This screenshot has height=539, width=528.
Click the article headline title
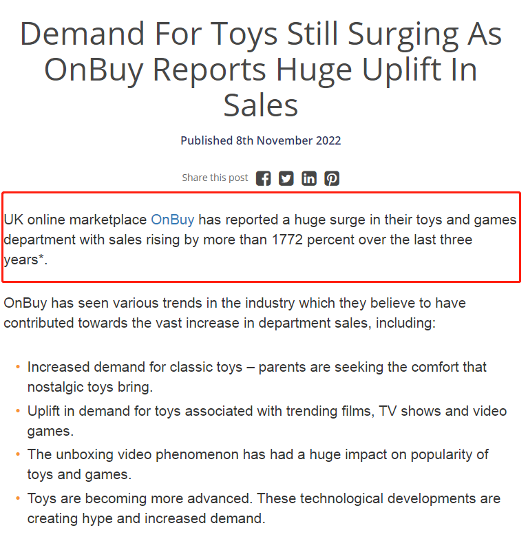click(x=261, y=69)
